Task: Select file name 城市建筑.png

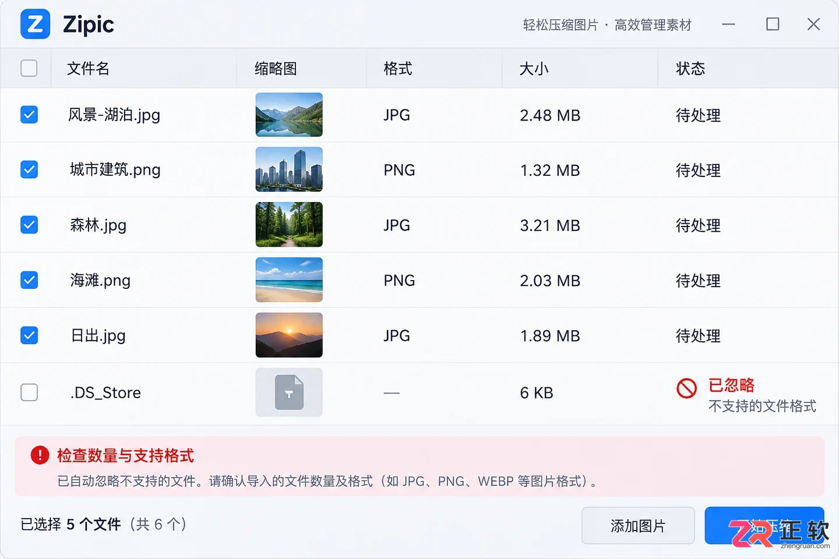Action: coord(115,170)
